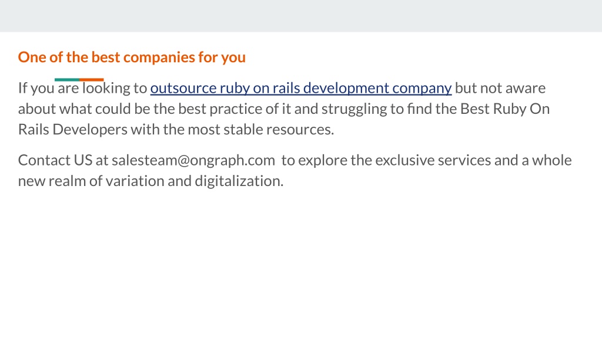Screen dimensions: 602x338
Task: Open the outsource ruby on rails development company link
Action: pos(300,89)
